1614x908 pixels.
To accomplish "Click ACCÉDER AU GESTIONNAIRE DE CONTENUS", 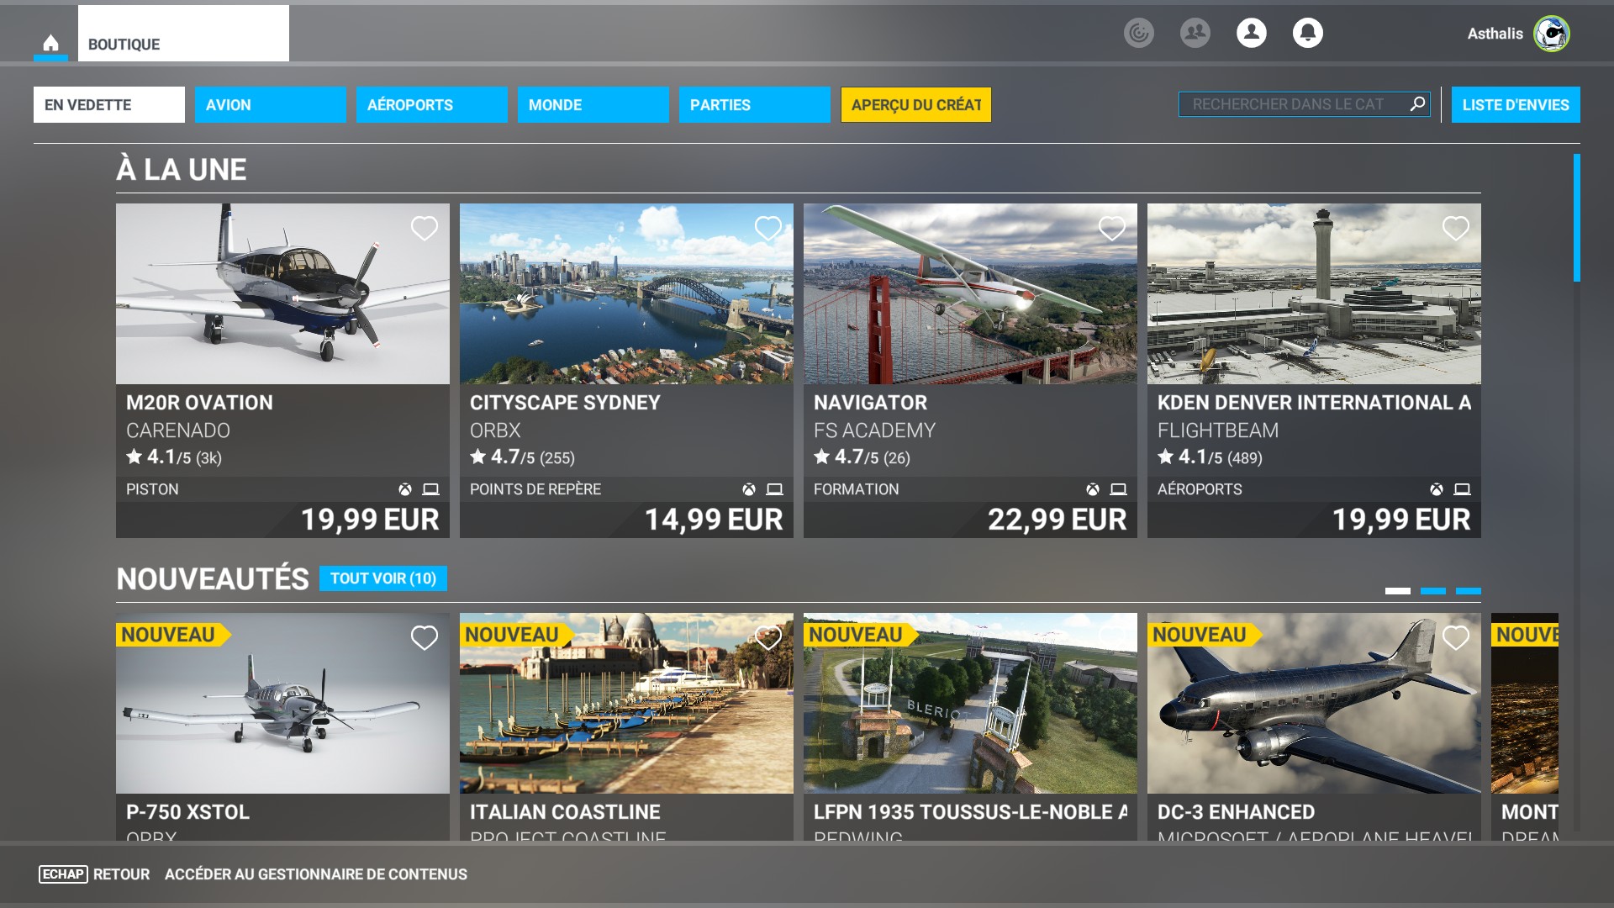I will coord(315,874).
